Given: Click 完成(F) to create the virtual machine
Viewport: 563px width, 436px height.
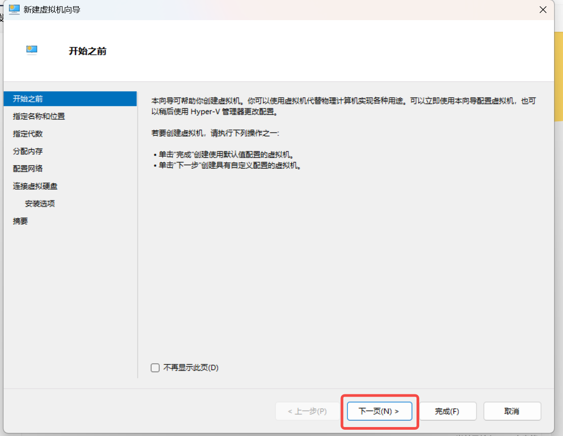Looking at the screenshot, I should (x=447, y=411).
